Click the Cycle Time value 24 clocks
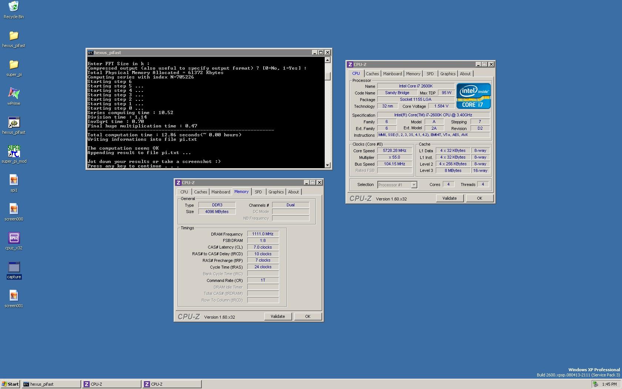 tap(263, 267)
